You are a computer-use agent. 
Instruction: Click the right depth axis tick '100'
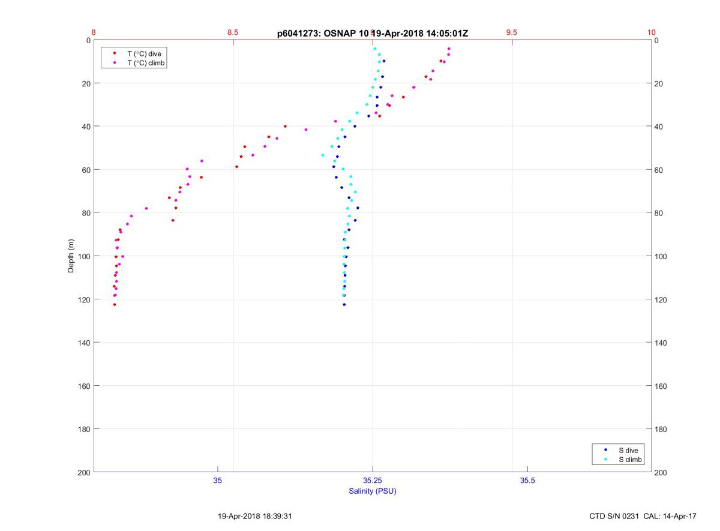click(x=660, y=256)
